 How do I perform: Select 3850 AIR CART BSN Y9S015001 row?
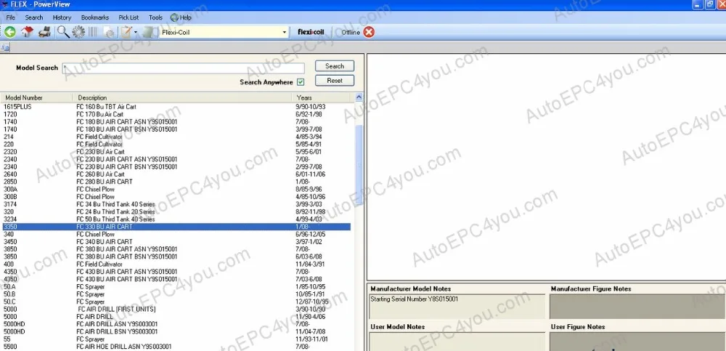[176, 257]
